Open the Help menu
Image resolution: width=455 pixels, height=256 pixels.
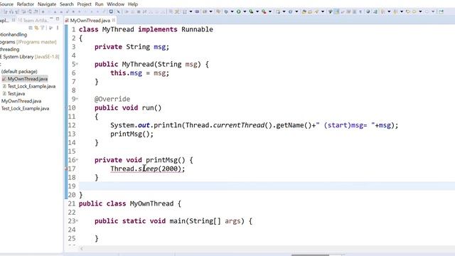133,4
